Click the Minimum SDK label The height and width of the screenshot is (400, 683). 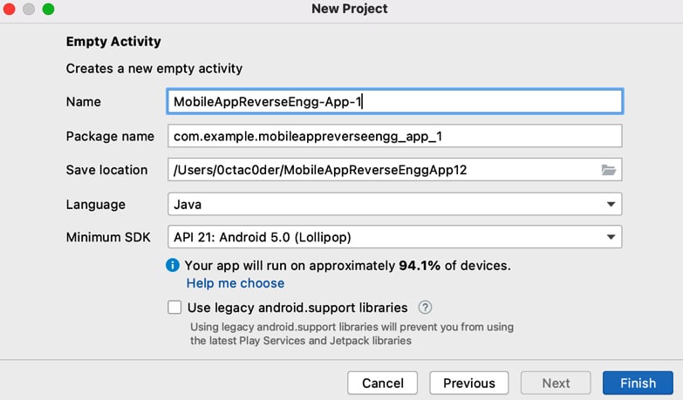(108, 237)
